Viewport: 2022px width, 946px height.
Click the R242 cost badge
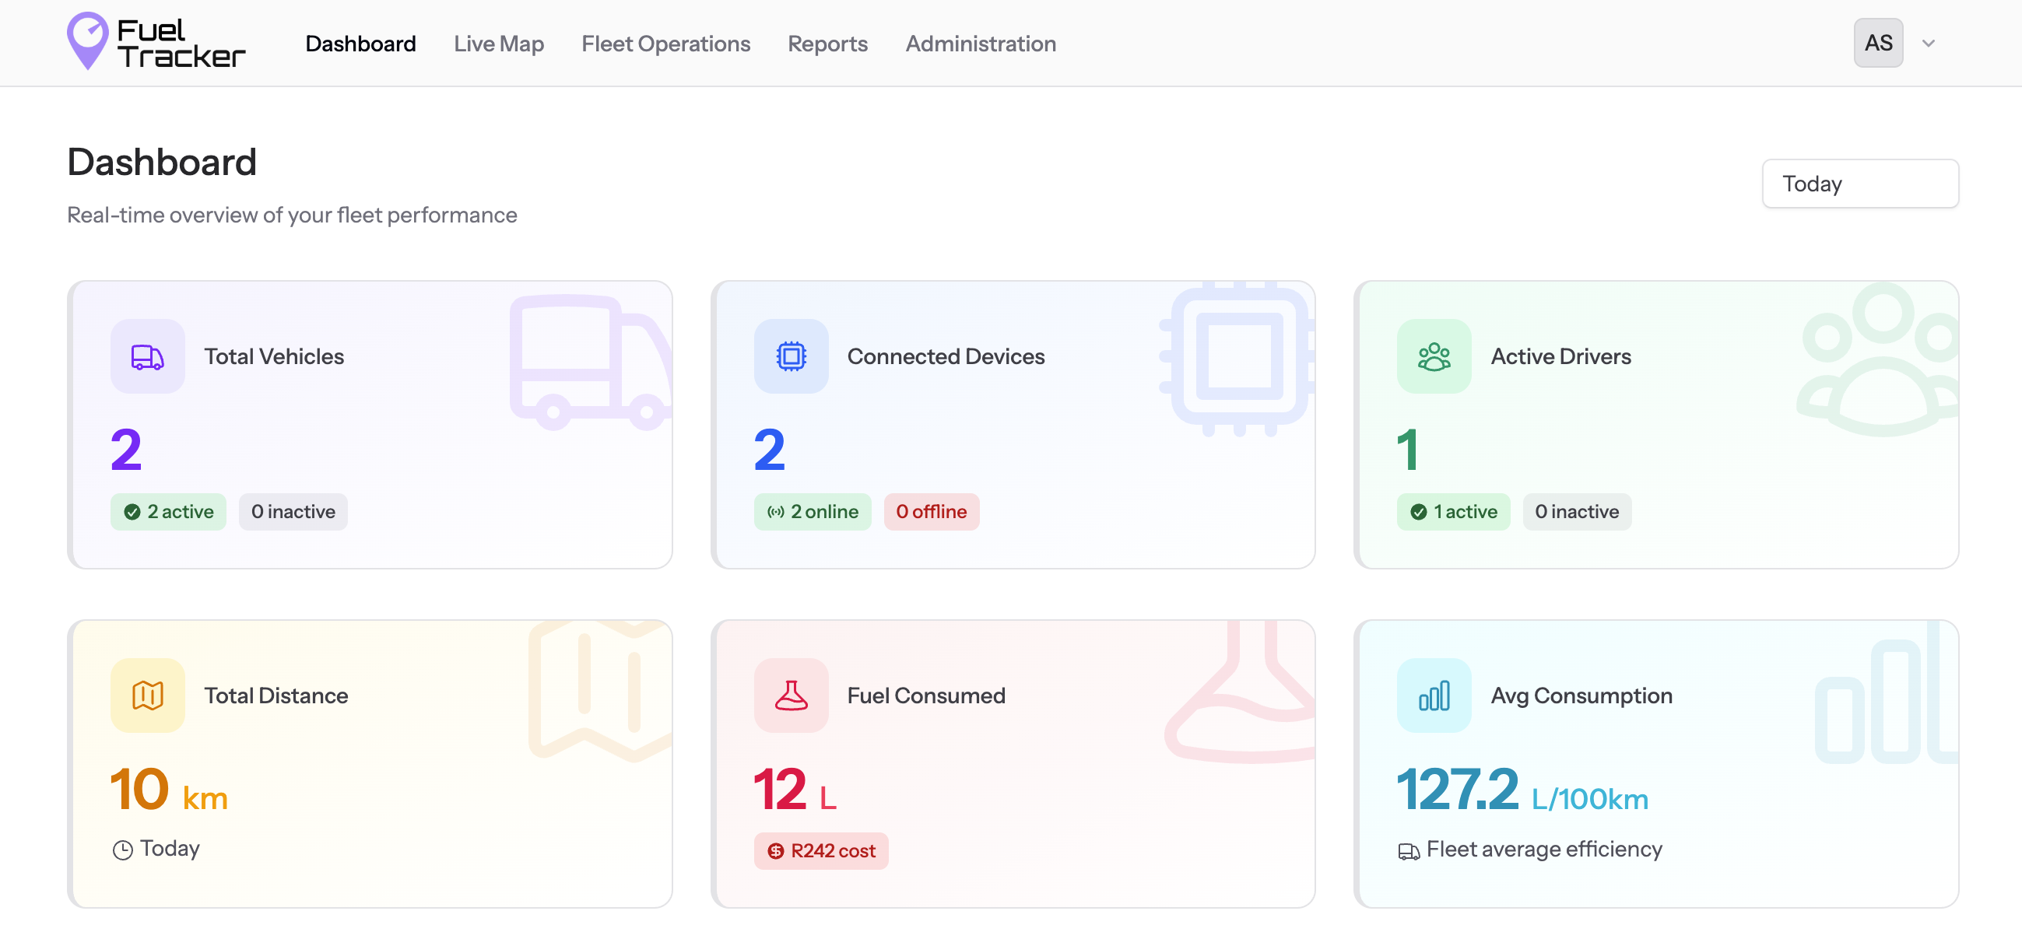pyautogui.click(x=820, y=851)
